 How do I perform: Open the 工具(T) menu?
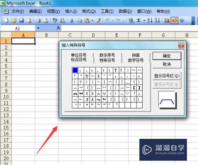coord(107,11)
